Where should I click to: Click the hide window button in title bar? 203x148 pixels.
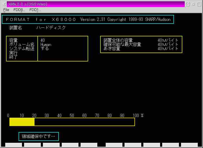(188, 4)
